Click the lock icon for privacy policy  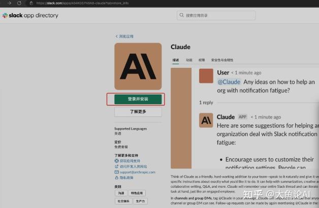[x=116, y=178]
